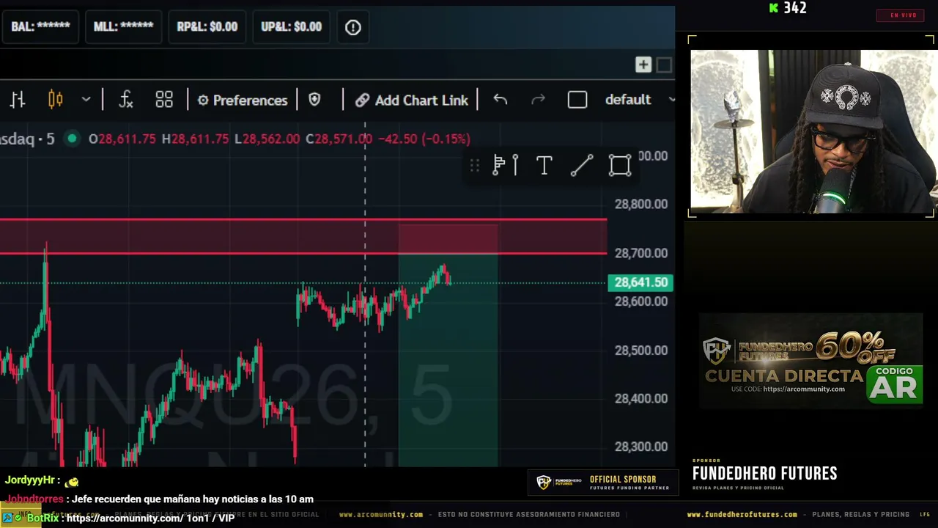Click JordyyyHr username in chat
Screen dimensions: 938x528
31,480
